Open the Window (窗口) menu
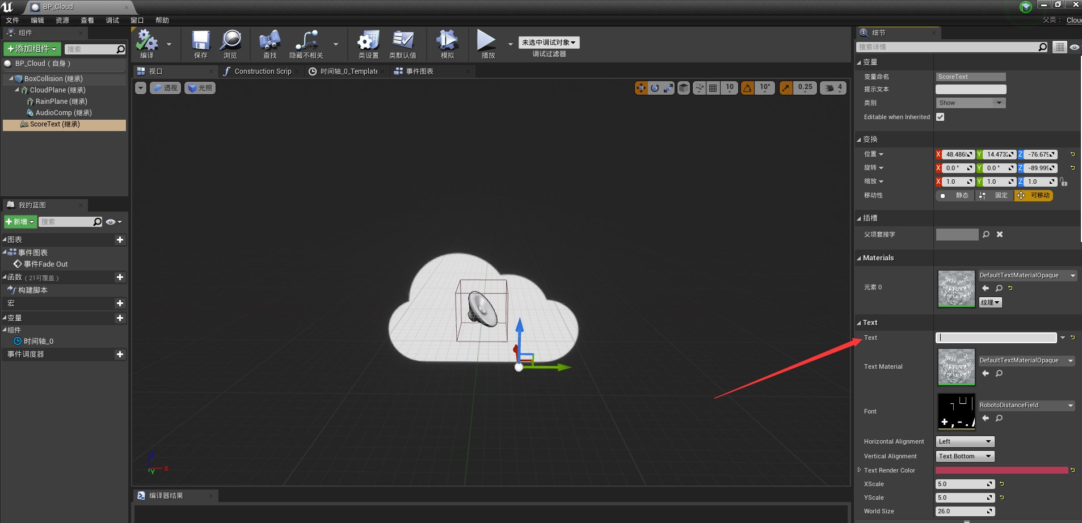The width and height of the screenshot is (1082, 523). coord(137,20)
